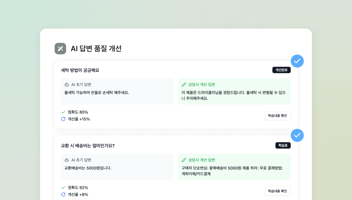Select the shipping card's AI 초기 답변 panel
The width and height of the screenshot is (352, 200).
pos(117,167)
